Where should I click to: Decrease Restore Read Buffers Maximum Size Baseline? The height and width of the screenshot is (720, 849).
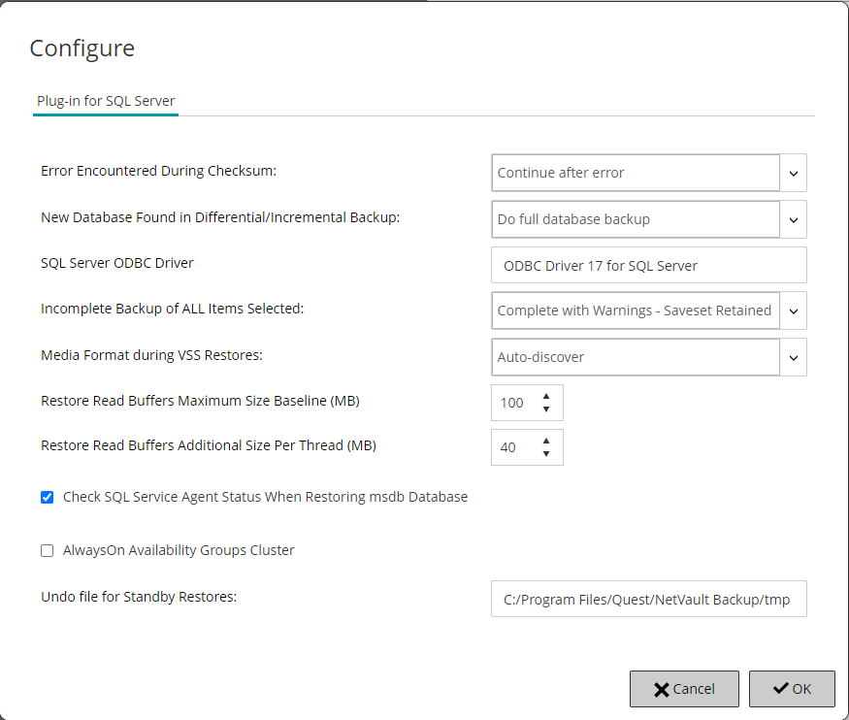(546, 409)
